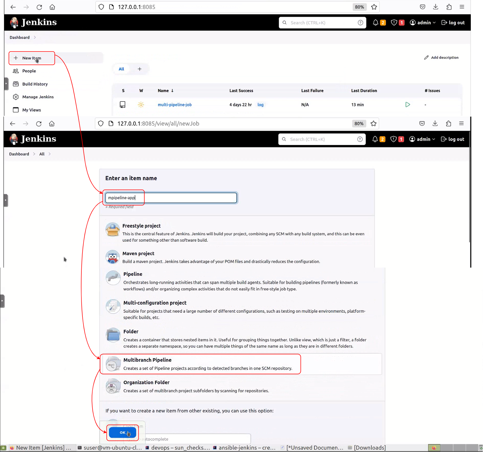Expand collapsed side panel handle near Pipeline list
Screen dimensions: 483x452
(x=2, y=301)
